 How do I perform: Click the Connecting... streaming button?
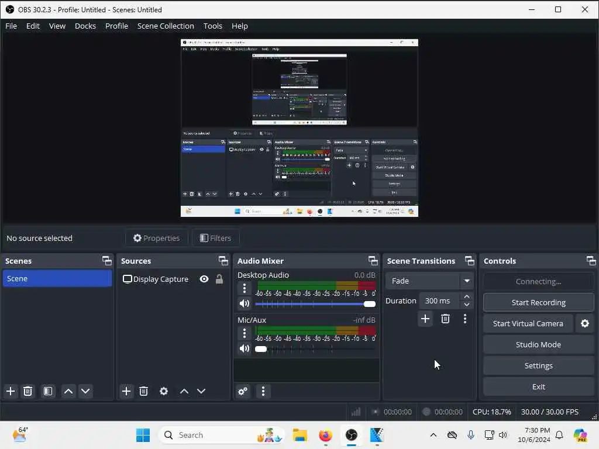tap(538, 281)
